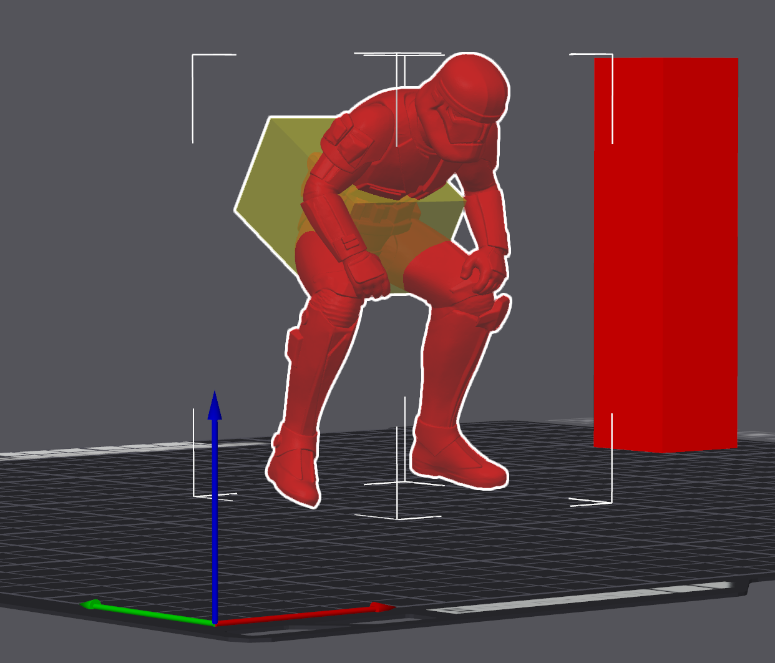
Task: Click the red X axis arrow
Action: [306, 614]
